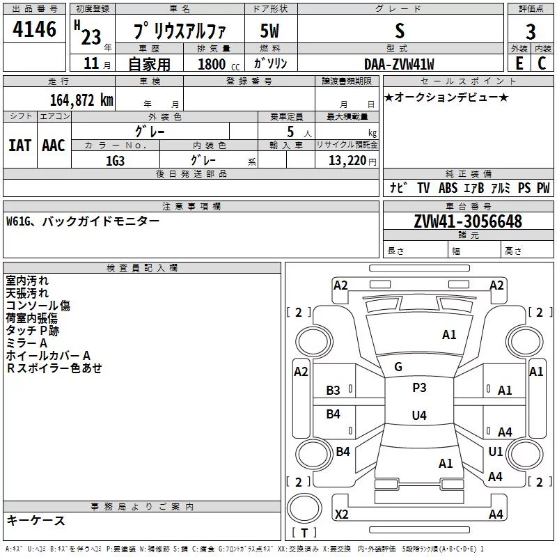The width and height of the screenshot is (557, 557).
Task: Click the 高さ dimension label
Action: tap(513, 251)
